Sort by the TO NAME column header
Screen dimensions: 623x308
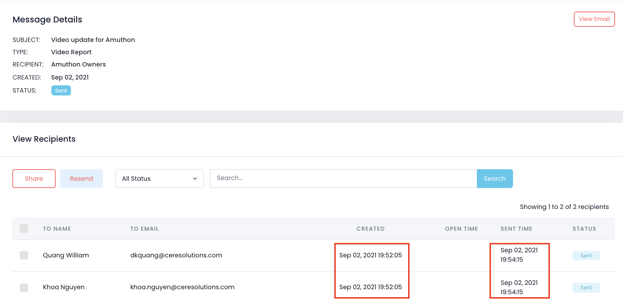pyautogui.click(x=57, y=229)
